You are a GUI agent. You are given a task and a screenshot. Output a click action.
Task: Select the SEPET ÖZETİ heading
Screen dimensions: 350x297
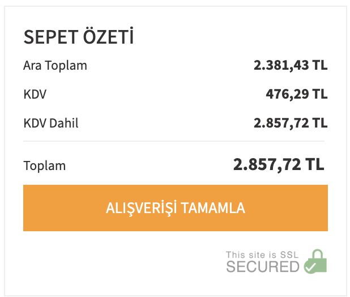(79, 36)
